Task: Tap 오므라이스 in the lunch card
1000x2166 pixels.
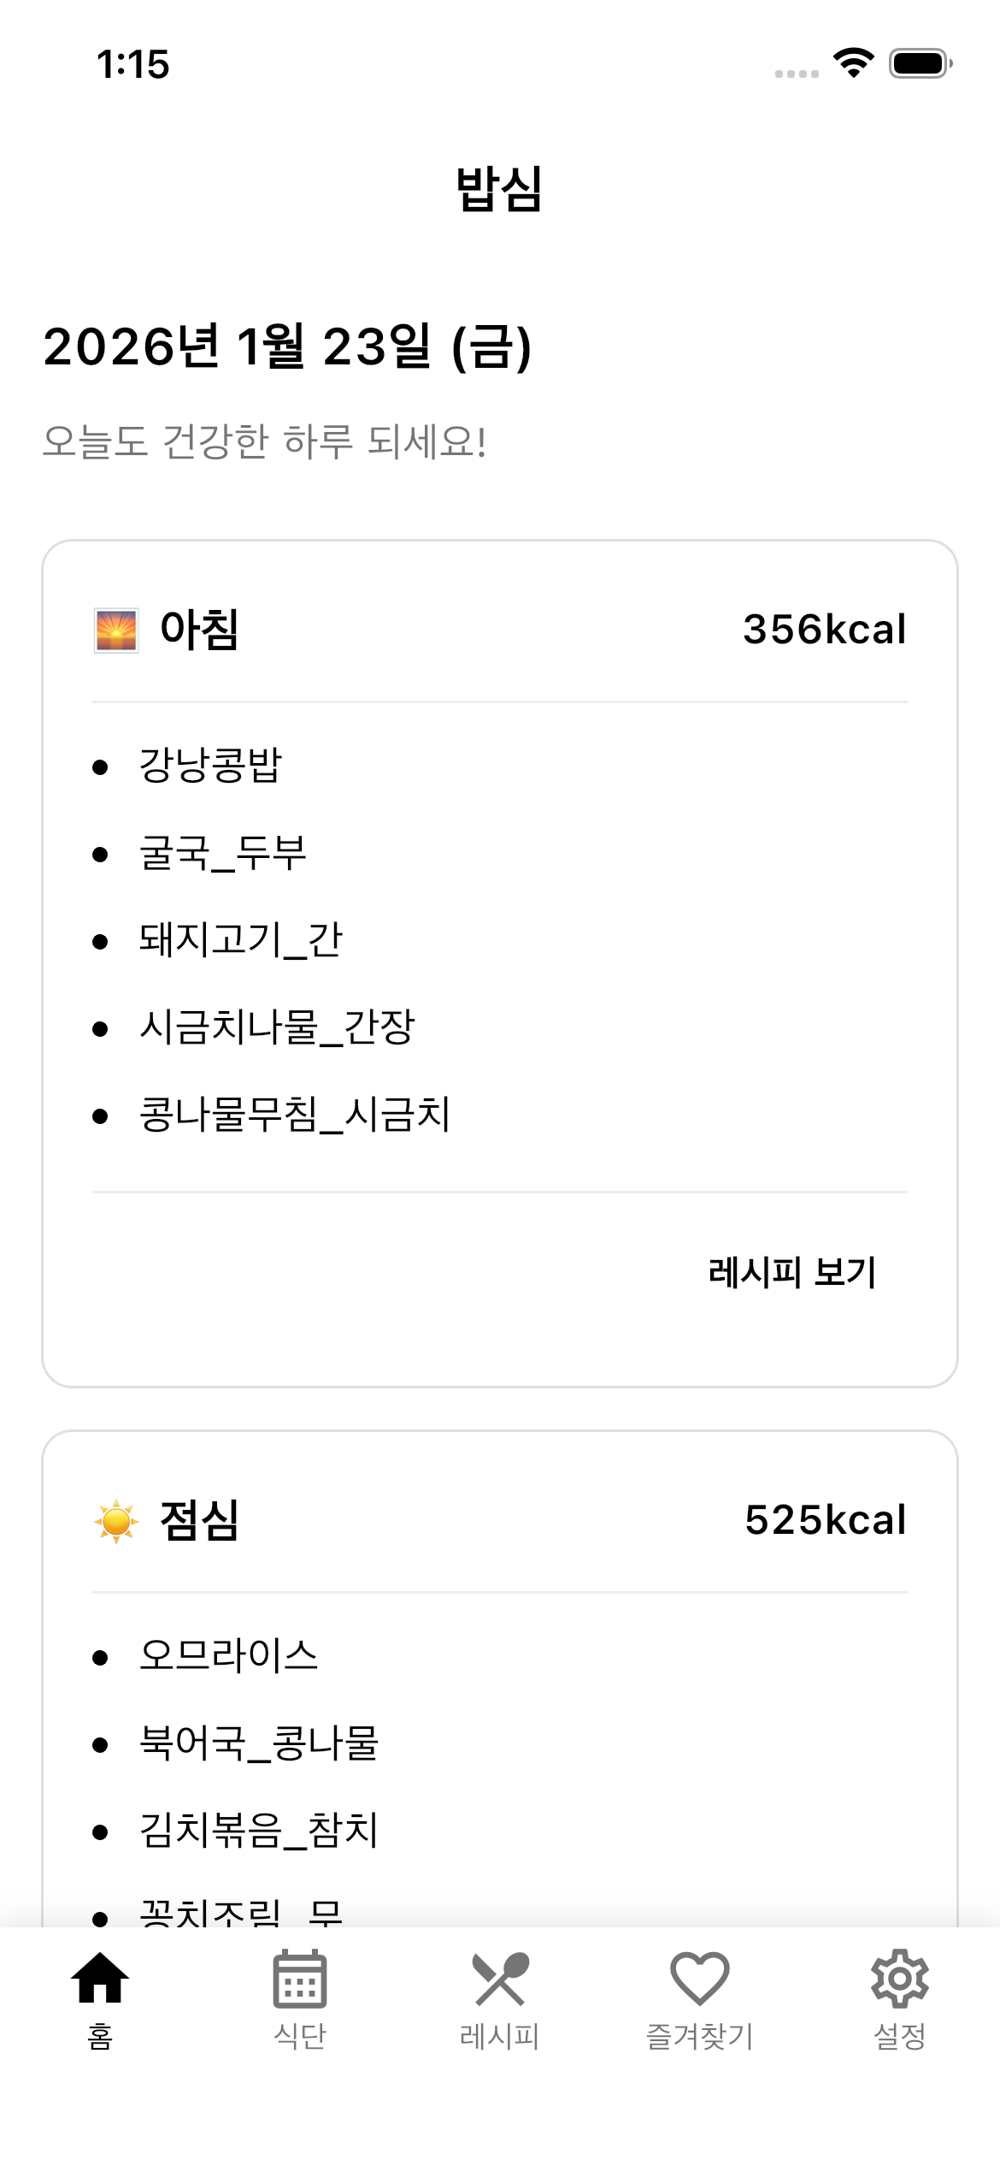Action: pos(228,1656)
